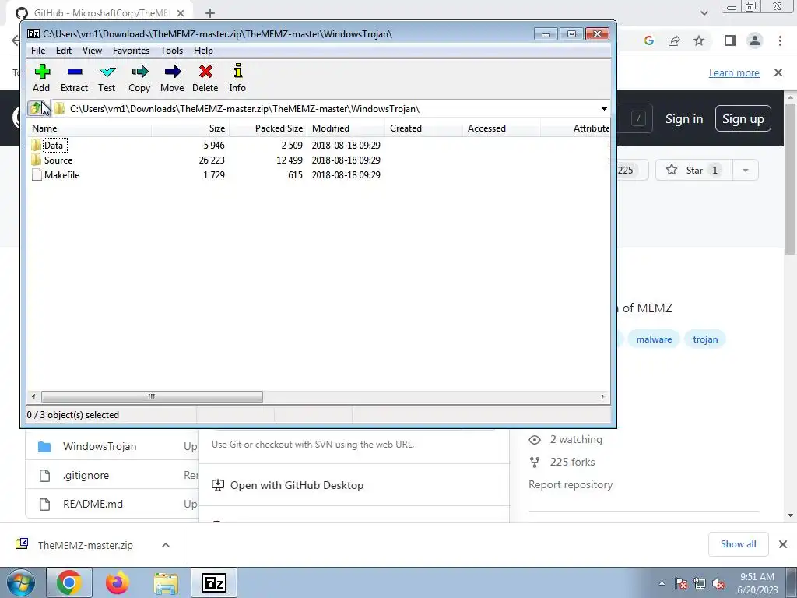
Task: Open Chrome's three-dot menu
Action: [780, 40]
